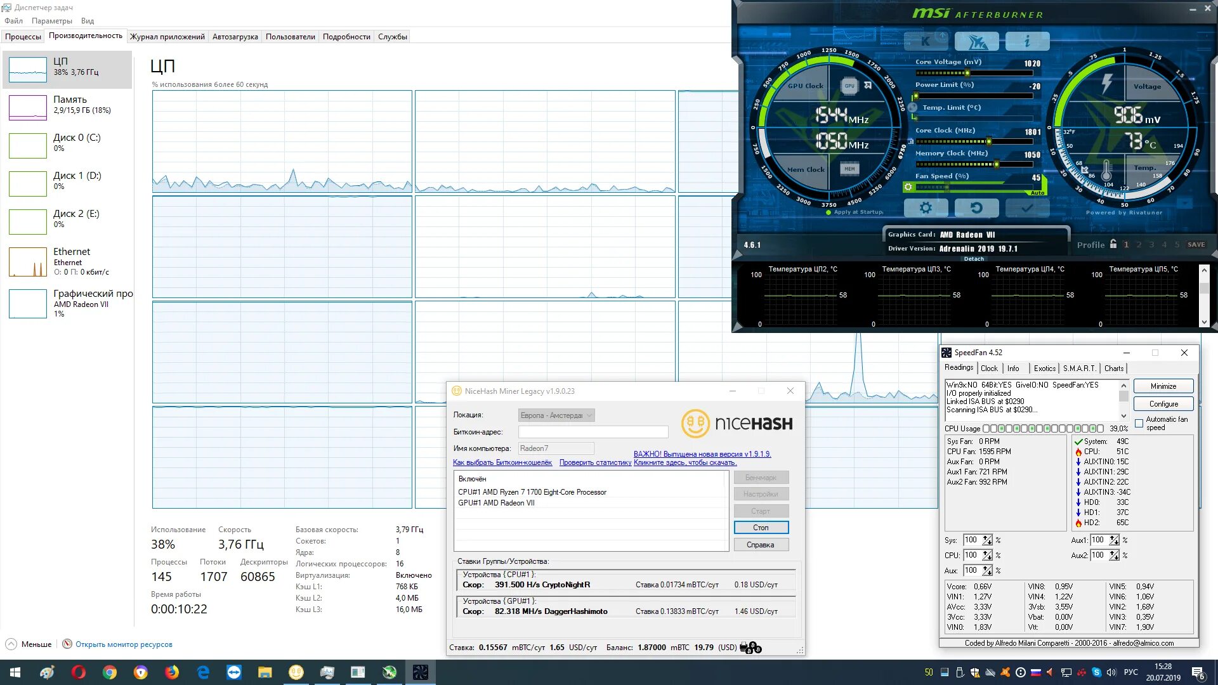The image size is (1218, 685).
Task: Toggle Apply at Startup in Afterburner
Action: [828, 212]
